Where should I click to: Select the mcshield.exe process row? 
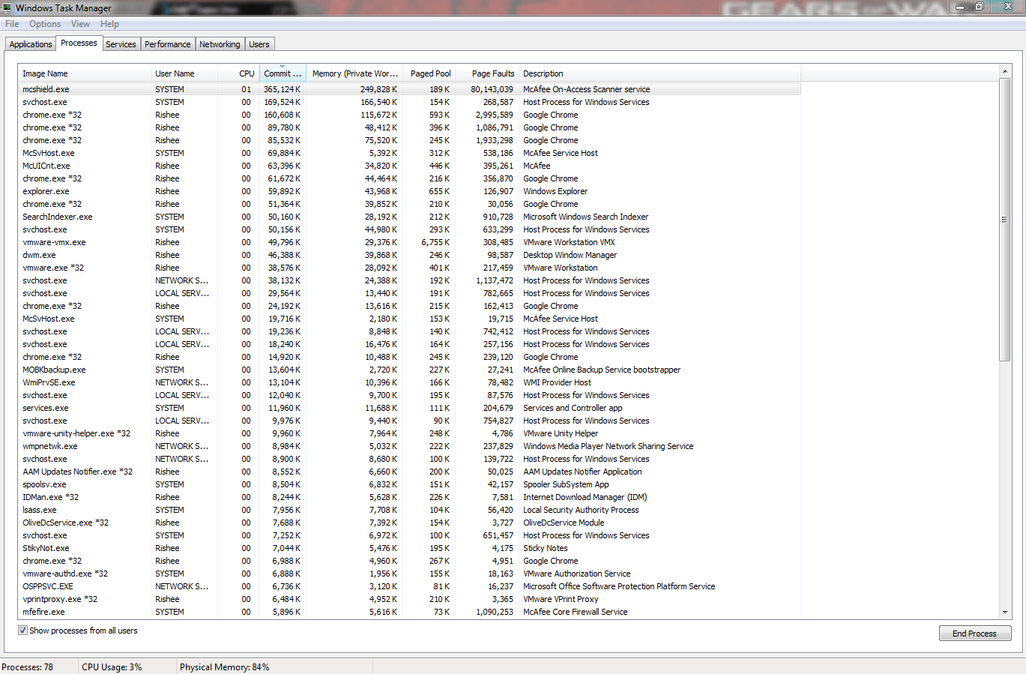click(409, 89)
